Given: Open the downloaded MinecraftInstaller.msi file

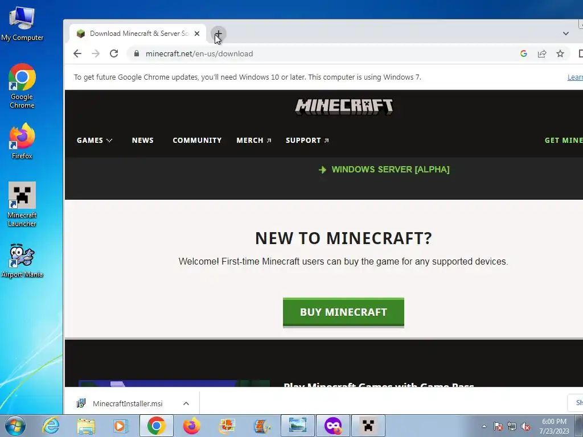Looking at the screenshot, I should [128, 403].
